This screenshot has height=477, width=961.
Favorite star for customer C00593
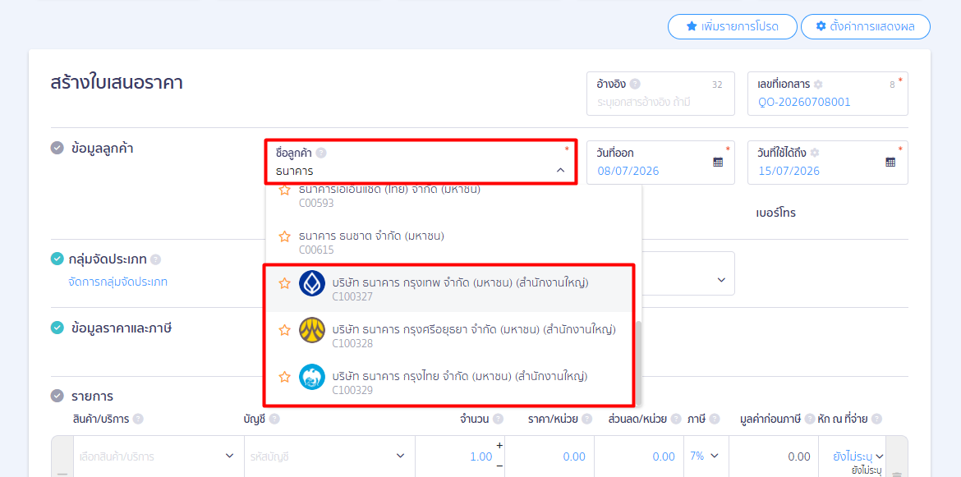click(284, 190)
